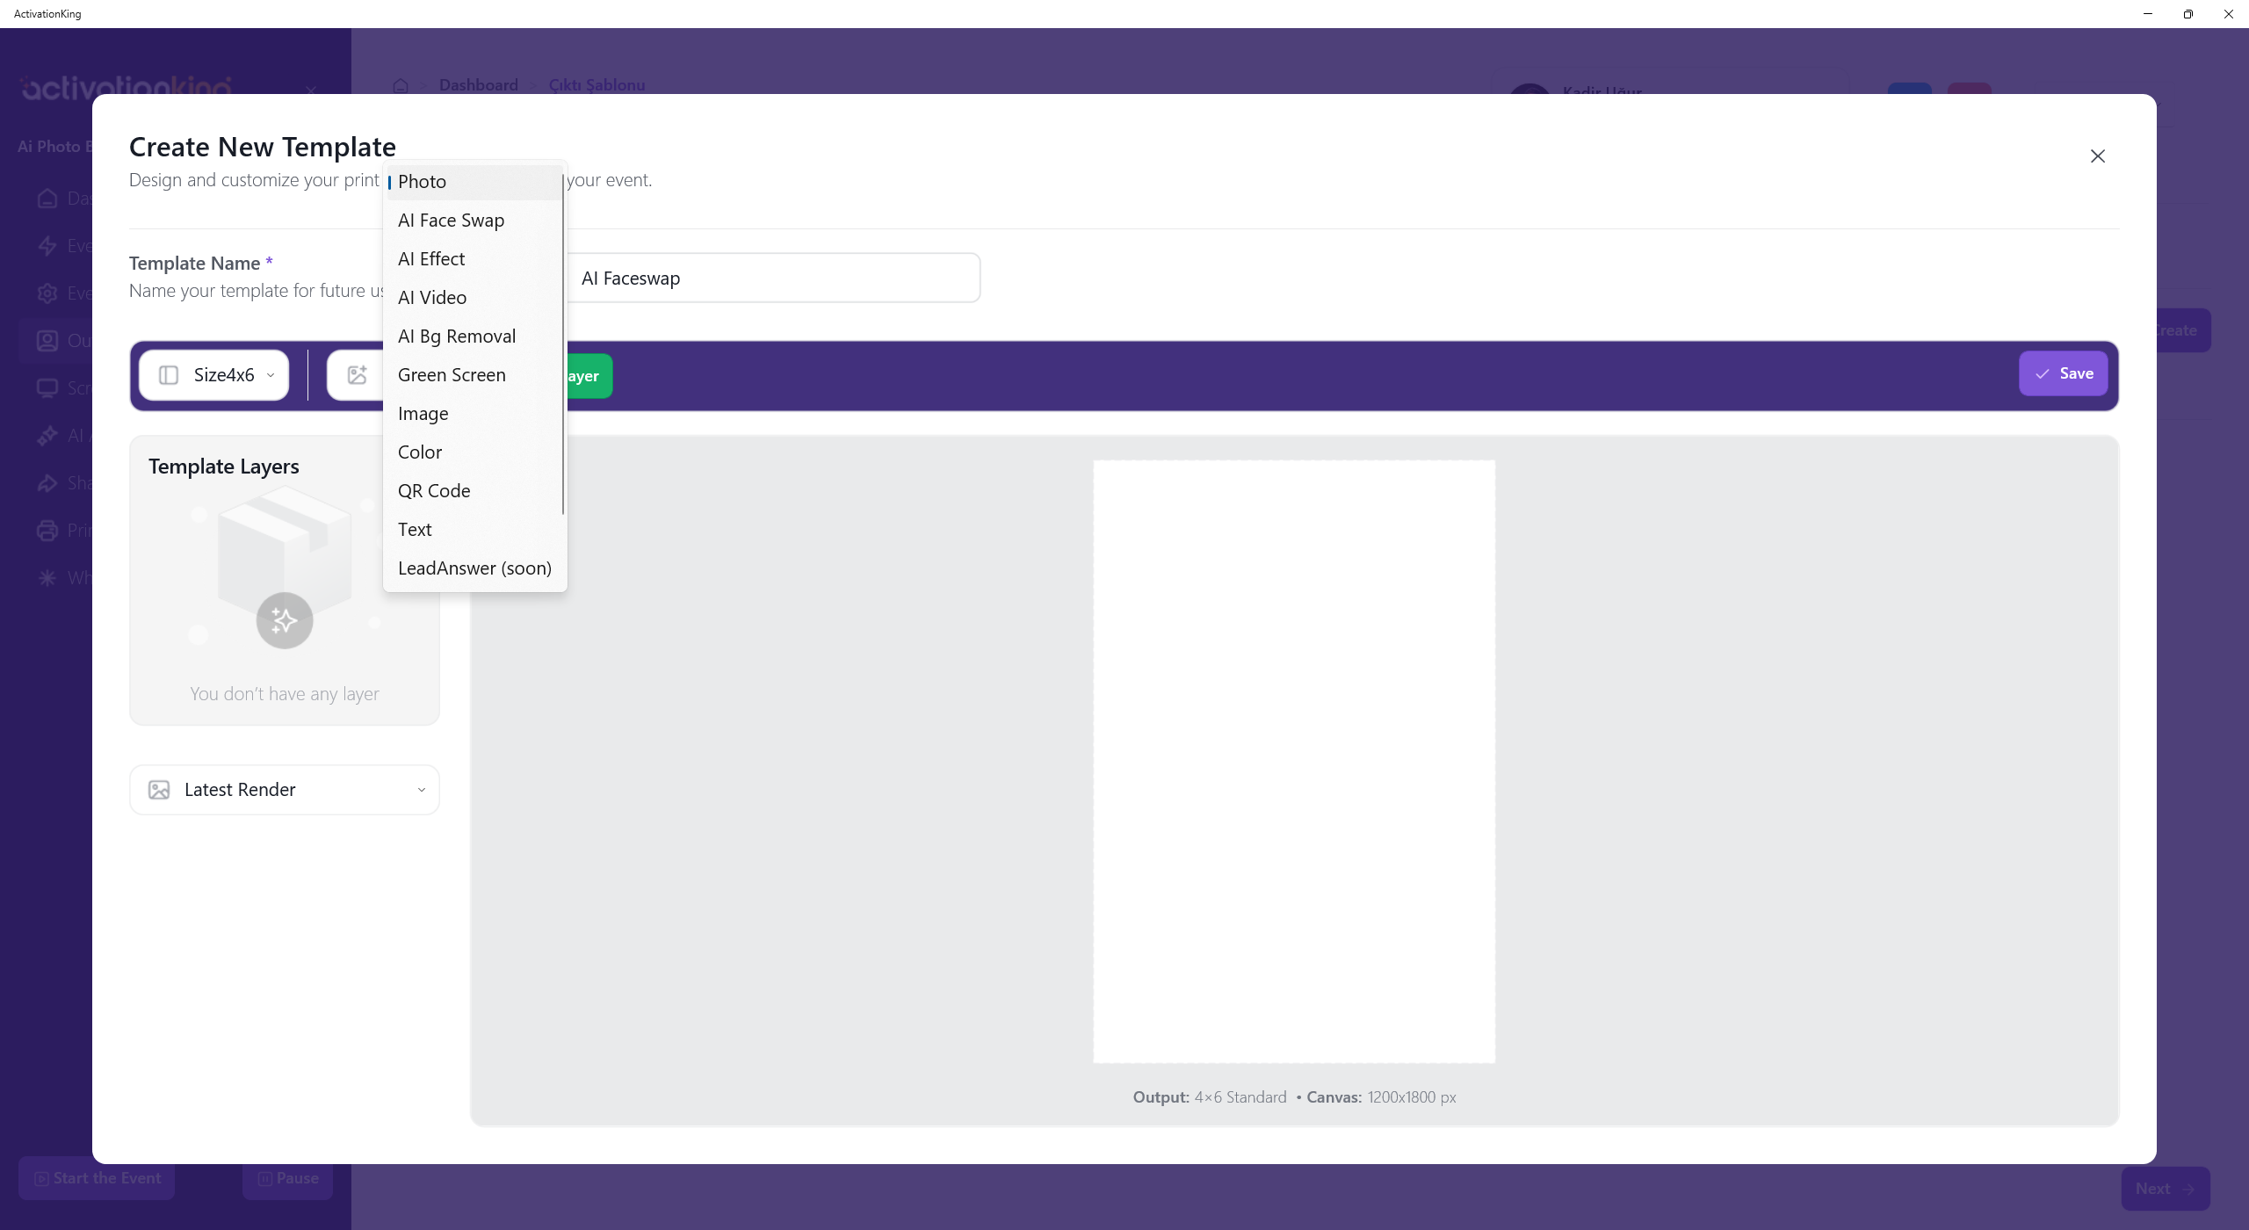The image size is (2249, 1230).
Task: Close the Create New Template dialog
Action: pyautogui.click(x=2097, y=156)
